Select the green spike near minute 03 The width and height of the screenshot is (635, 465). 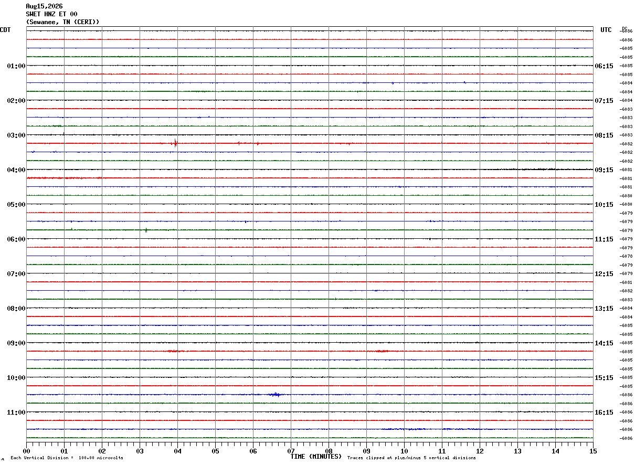146,230
